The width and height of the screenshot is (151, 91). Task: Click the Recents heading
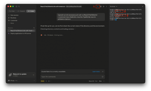coord(10,28)
